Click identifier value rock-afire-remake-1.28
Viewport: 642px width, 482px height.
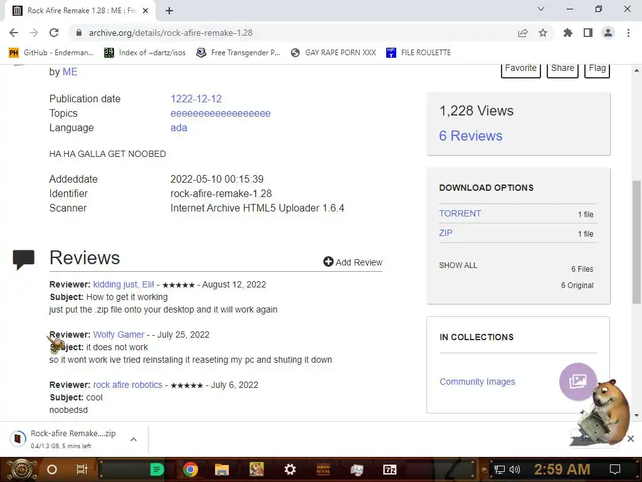(x=221, y=193)
